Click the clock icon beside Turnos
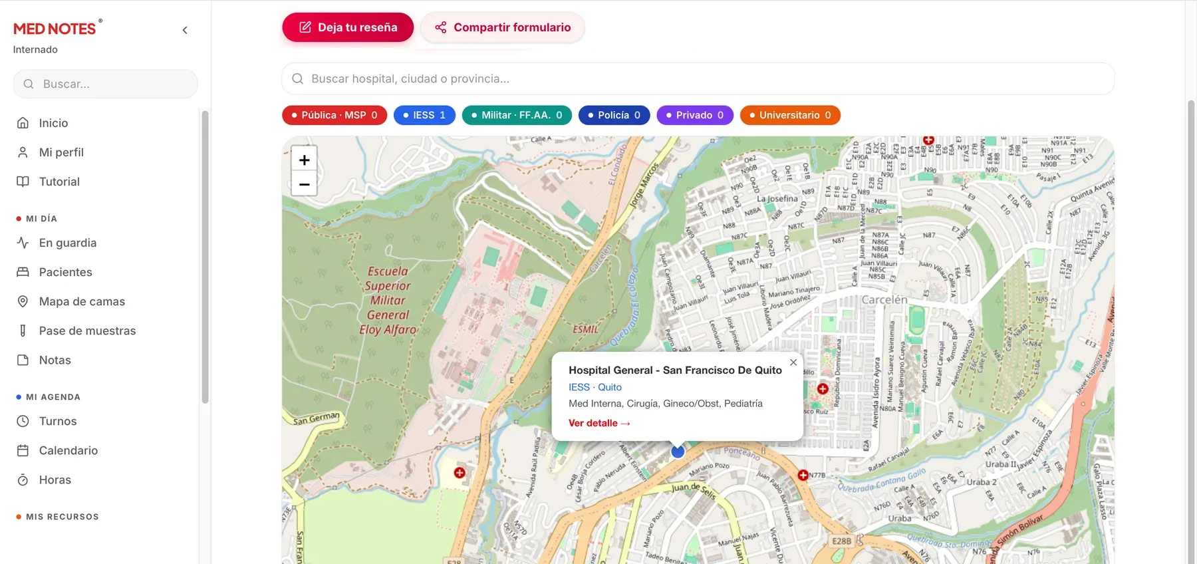1197x564 pixels. pyautogui.click(x=23, y=421)
